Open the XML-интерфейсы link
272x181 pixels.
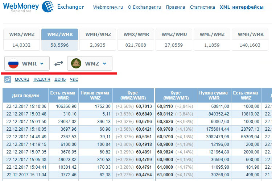242,7
